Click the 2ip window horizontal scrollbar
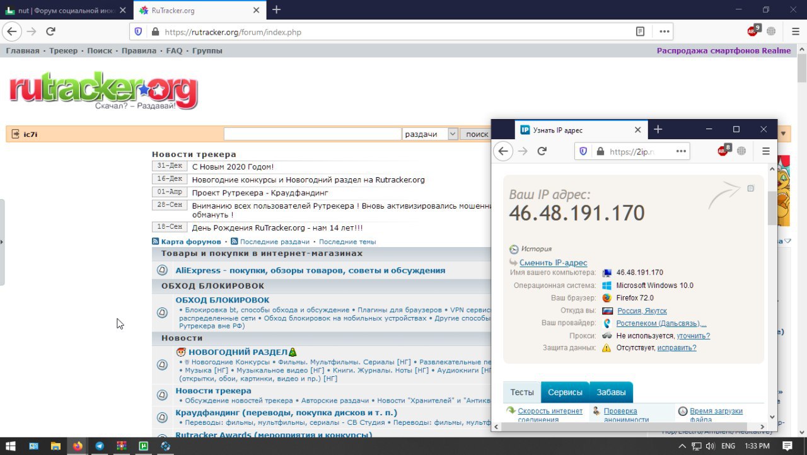 point(630,427)
